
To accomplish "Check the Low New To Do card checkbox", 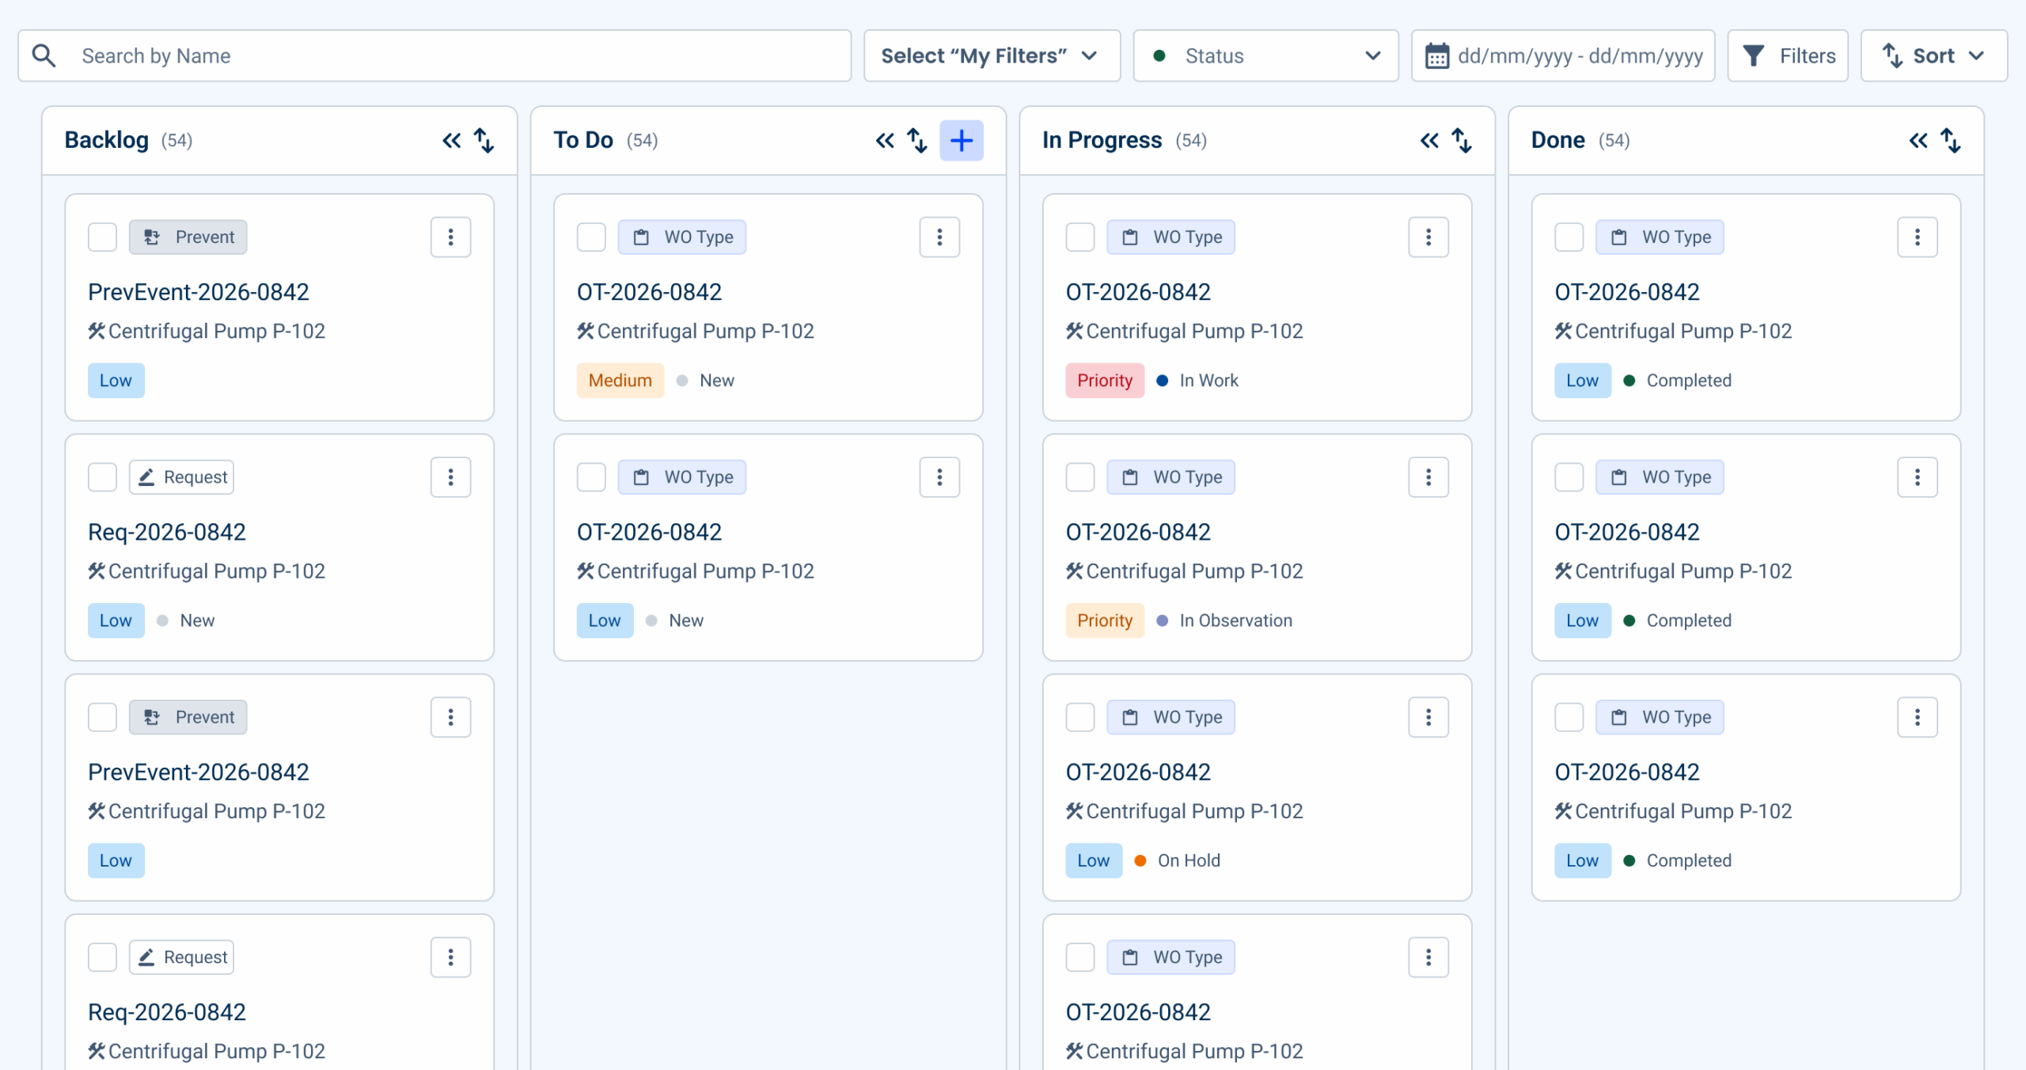I will coord(591,477).
